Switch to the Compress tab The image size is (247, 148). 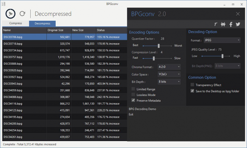point(15,23)
